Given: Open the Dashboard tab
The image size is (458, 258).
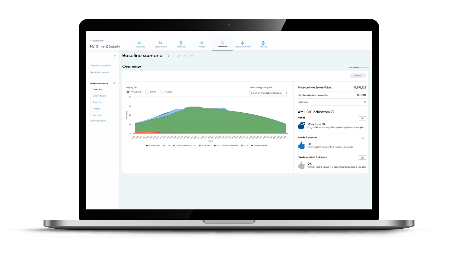Looking at the screenshot, I should (x=140, y=44).
